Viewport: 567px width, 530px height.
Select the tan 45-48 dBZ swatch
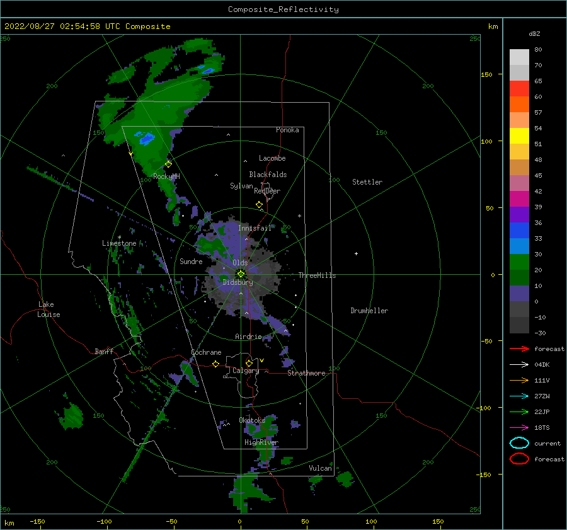click(x=519, y=168)
